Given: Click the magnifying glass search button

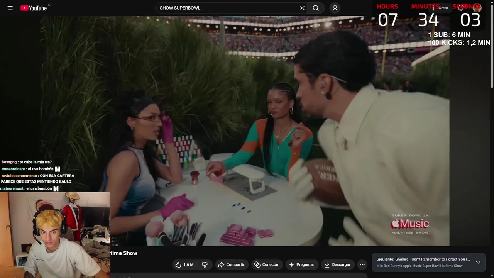Looking at the screenshot, I should [316, 8].
